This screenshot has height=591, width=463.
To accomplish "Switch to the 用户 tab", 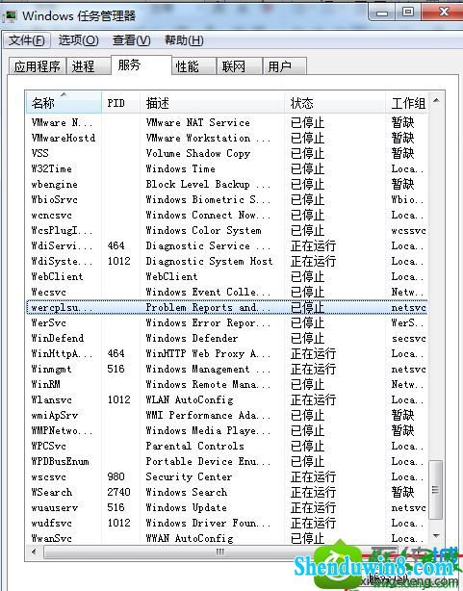I will coord(284,66).
